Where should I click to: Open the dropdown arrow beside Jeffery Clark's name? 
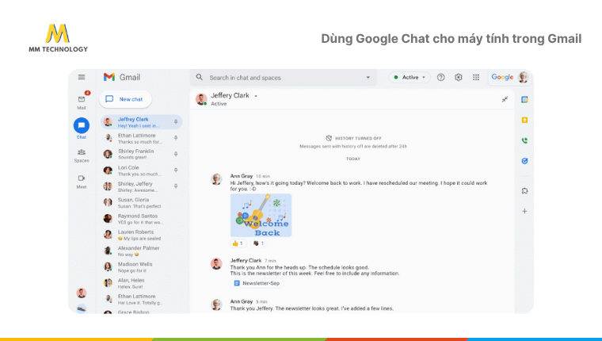click(256, 96)
